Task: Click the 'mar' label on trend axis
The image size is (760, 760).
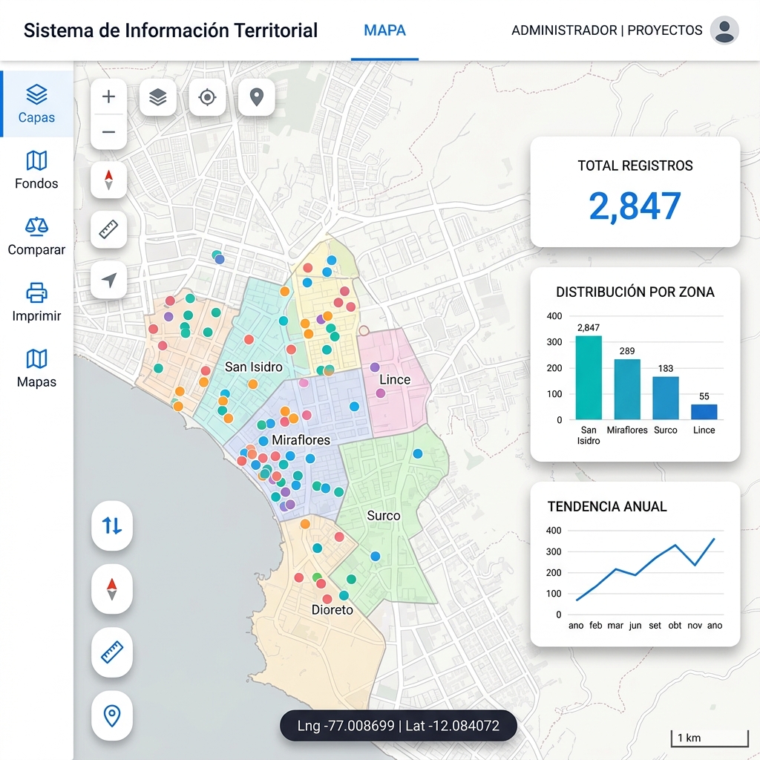Action: pos(615,625)
